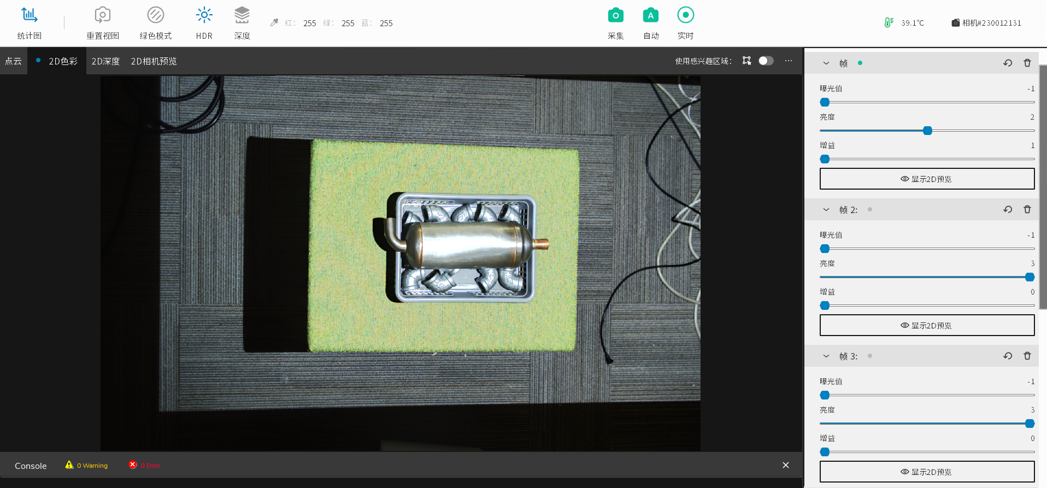
Task: Toggle the 使用感兴趣区域 switch
Action: coord(766,61)
